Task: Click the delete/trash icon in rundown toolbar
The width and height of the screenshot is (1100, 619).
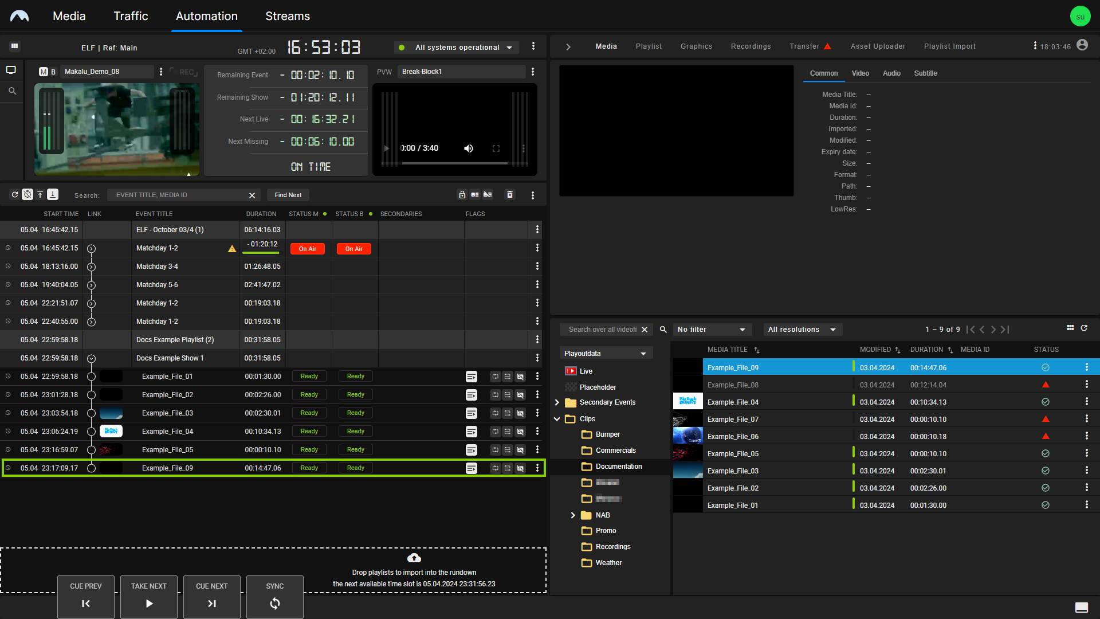Action: (509, 195)
